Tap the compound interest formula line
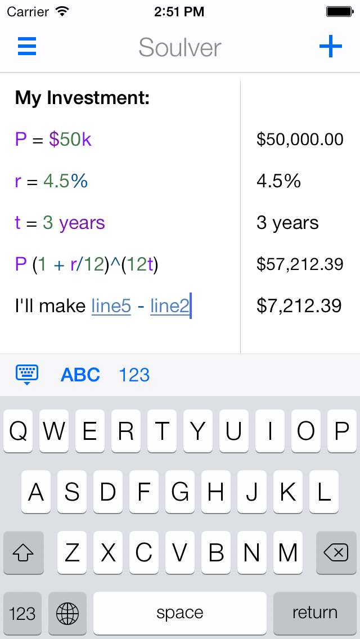Screen dimensions: 360x639 87,264
